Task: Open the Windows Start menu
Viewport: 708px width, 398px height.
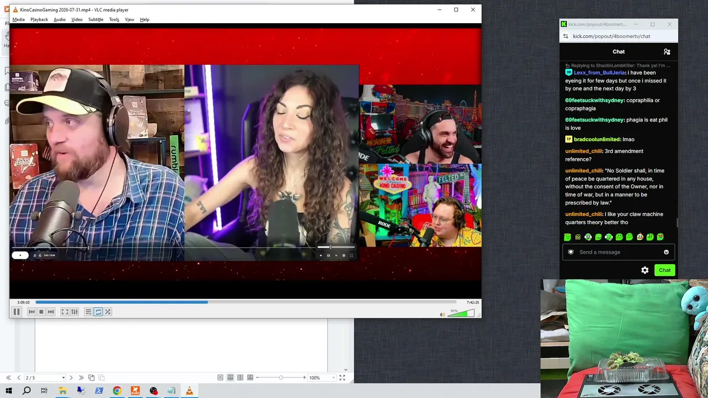Action: tap(8, 391)
